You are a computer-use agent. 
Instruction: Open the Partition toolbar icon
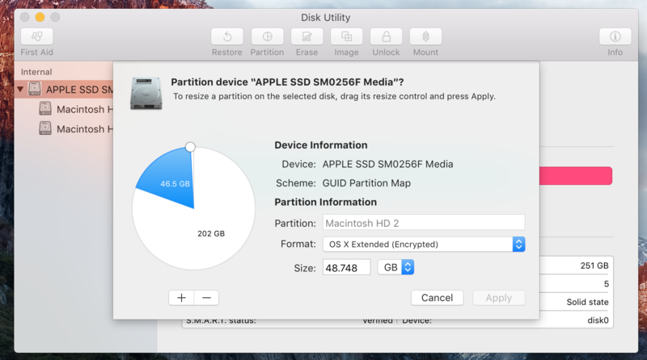[267, 36]
